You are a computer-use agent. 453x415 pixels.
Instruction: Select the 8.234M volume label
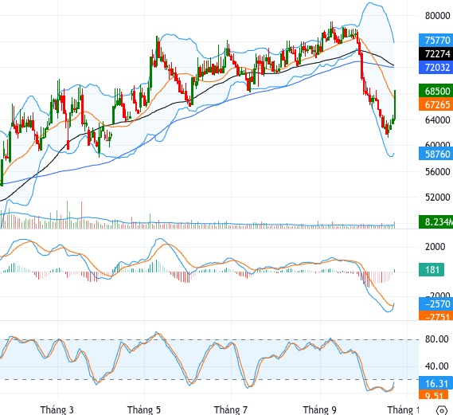(x=436, y=221)
